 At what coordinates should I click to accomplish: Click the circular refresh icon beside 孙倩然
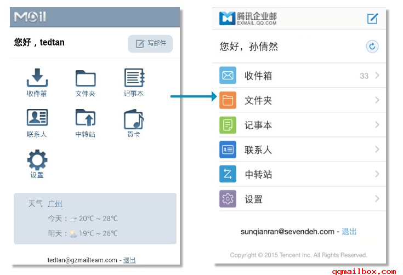tap(372, 47)
